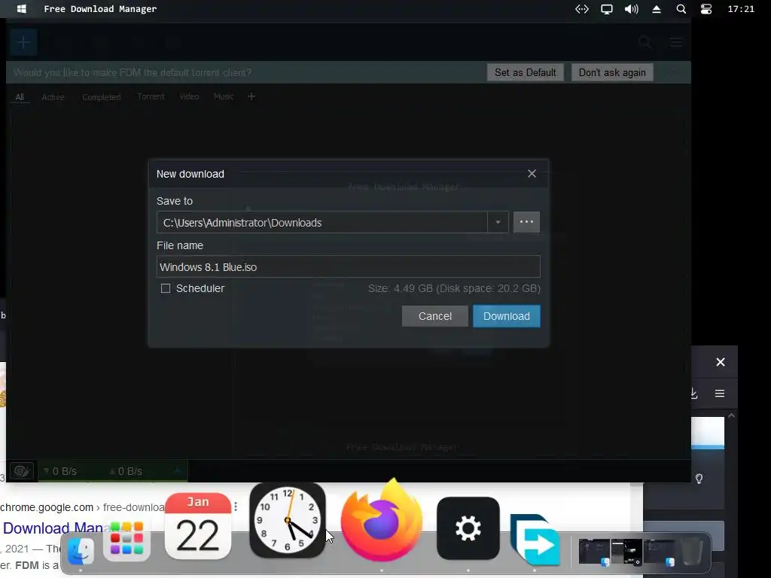Viewport: 771px width, 578px height.
Task: Open hamburger menu in right browser window
Action: (719, 393)
